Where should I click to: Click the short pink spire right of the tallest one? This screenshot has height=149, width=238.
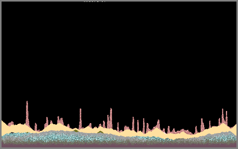click(36, 127)
